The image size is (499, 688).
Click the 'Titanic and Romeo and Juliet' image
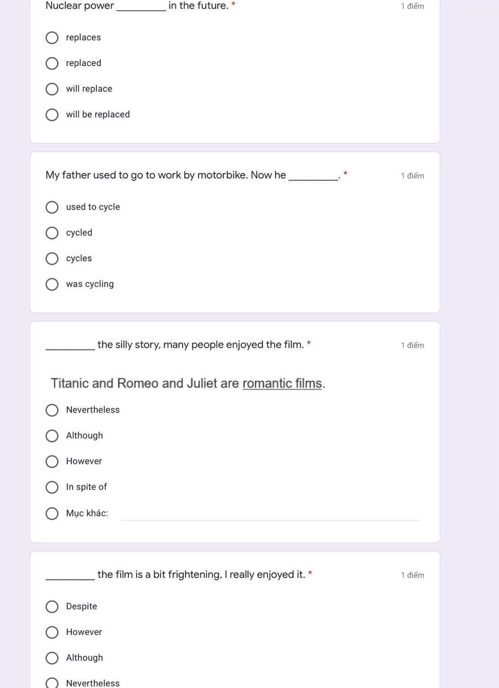(188, 383)
